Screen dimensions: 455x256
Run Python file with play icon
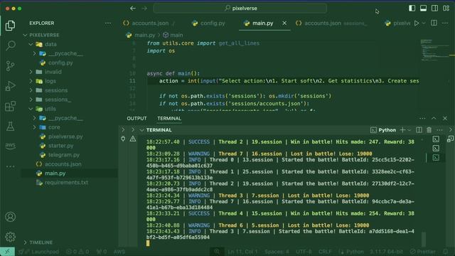click(x=417, y=23)
